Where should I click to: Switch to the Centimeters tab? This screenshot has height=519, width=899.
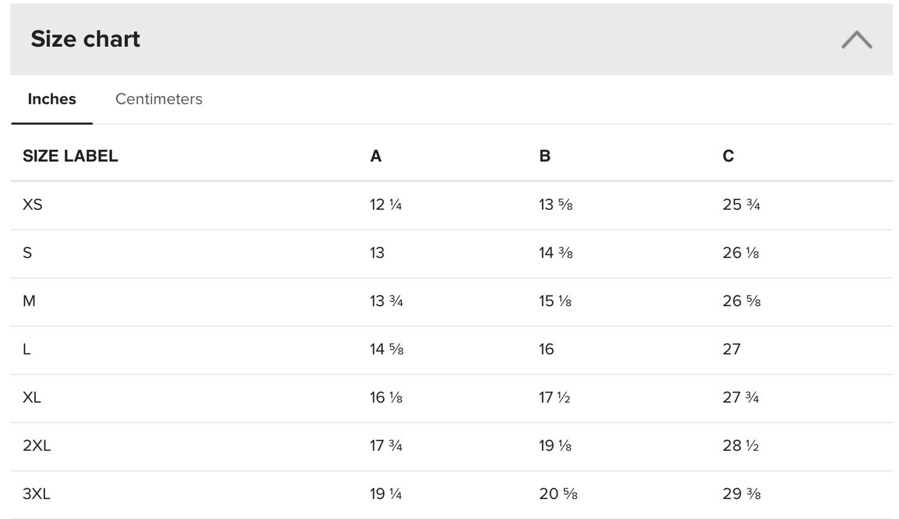coord(159,99)
